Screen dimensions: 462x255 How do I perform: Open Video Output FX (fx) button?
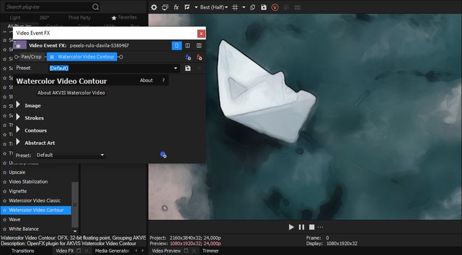tap(176, 7)
